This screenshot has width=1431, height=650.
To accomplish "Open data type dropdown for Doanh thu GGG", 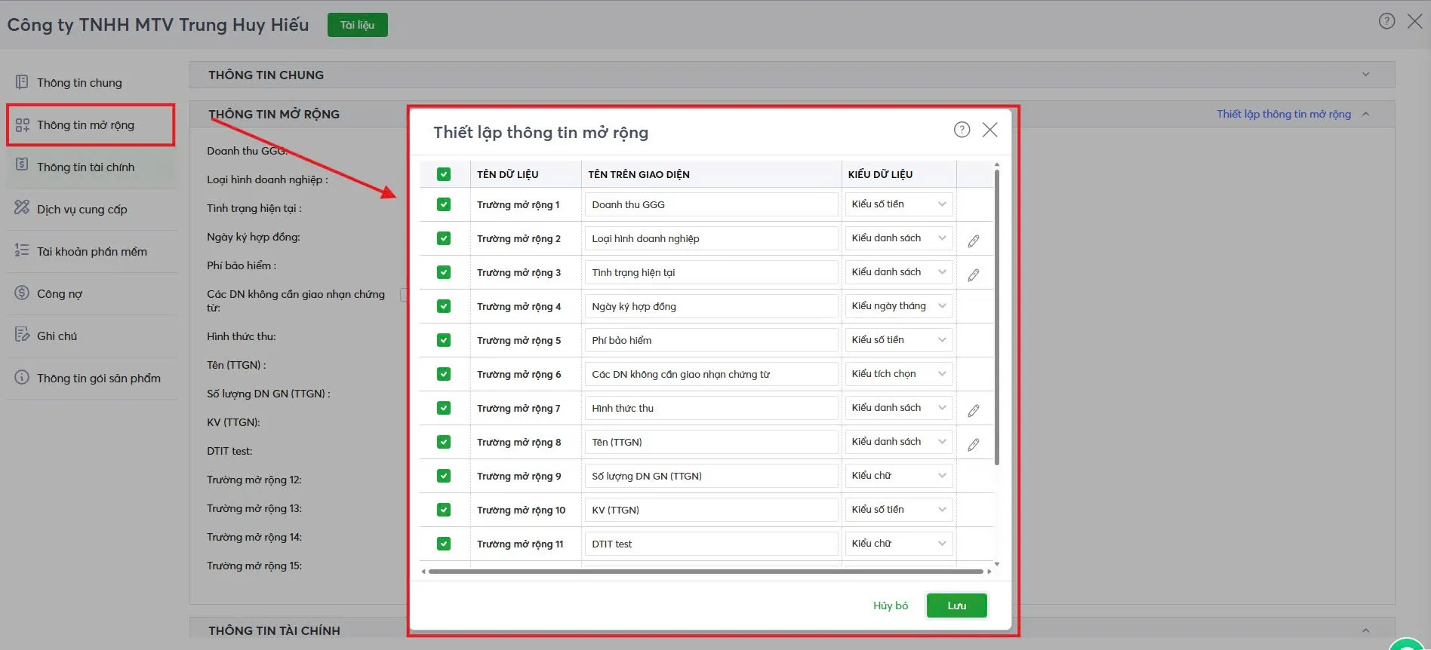I will [899, 204].
